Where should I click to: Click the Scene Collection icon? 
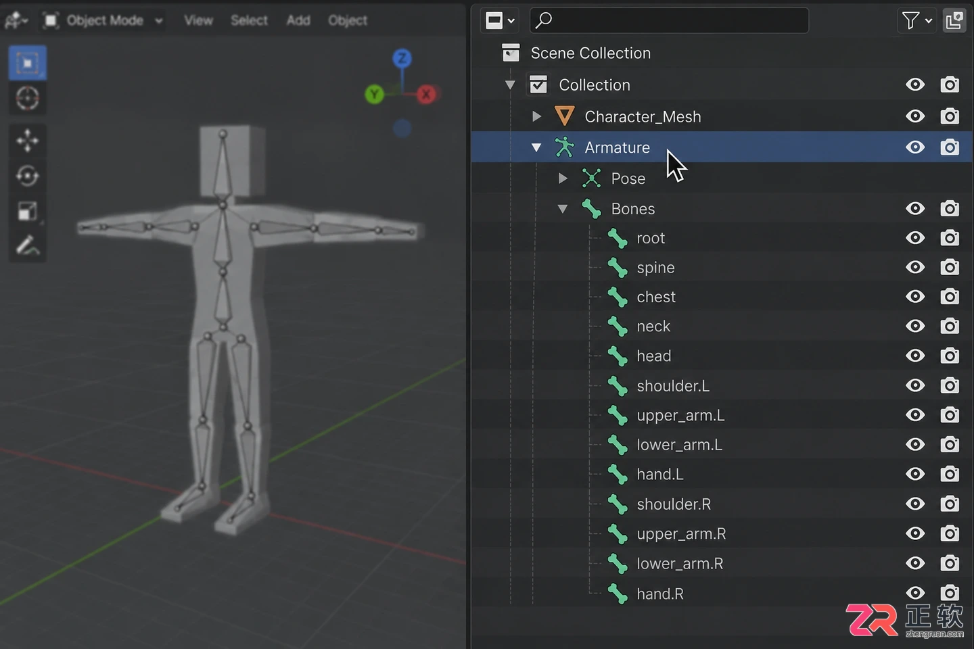click(x=511, y=53)
